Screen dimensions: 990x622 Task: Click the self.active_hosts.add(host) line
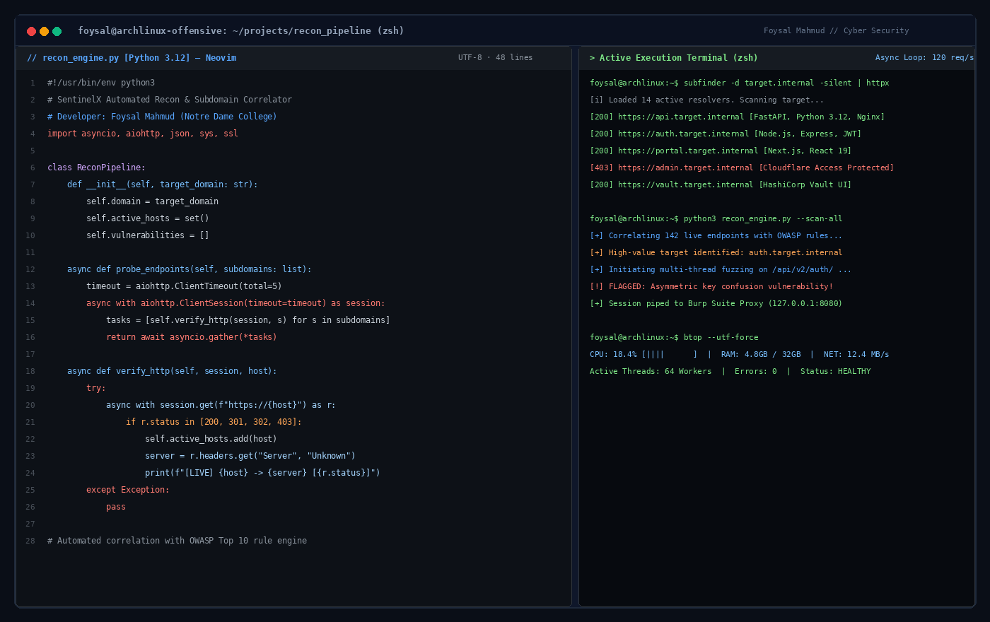211,439
